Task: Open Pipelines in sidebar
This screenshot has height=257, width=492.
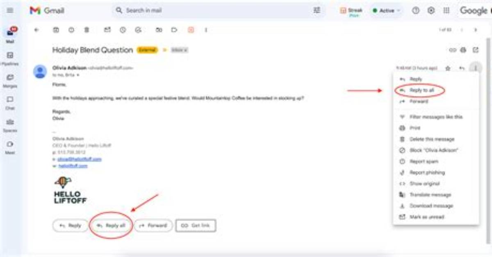Action: tap(10, 59)
